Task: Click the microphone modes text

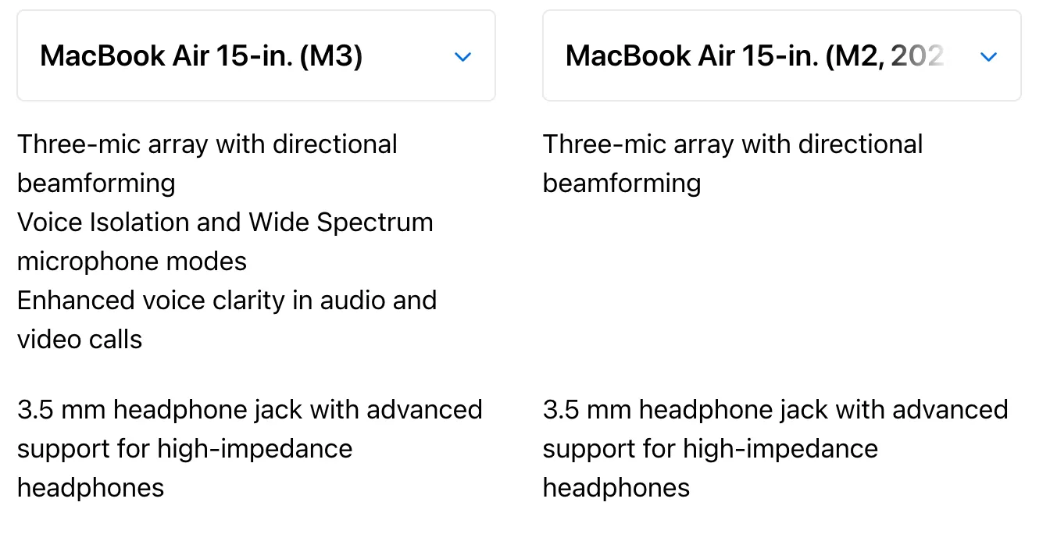Action: point(132,262)
